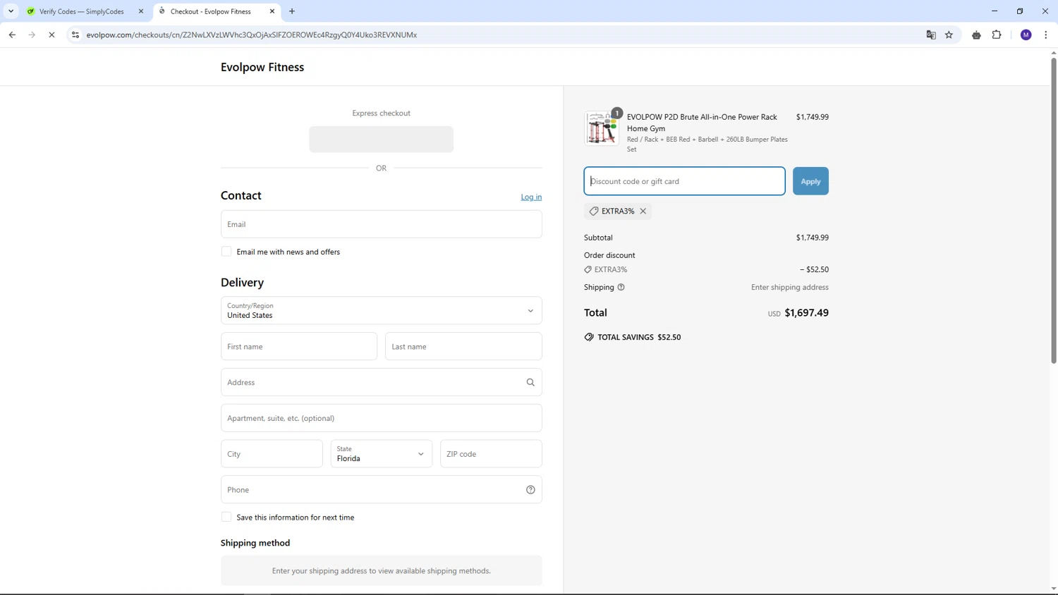
Task: Close the Verify Codes SimplyCodes tab
Action: coord(141,11)
